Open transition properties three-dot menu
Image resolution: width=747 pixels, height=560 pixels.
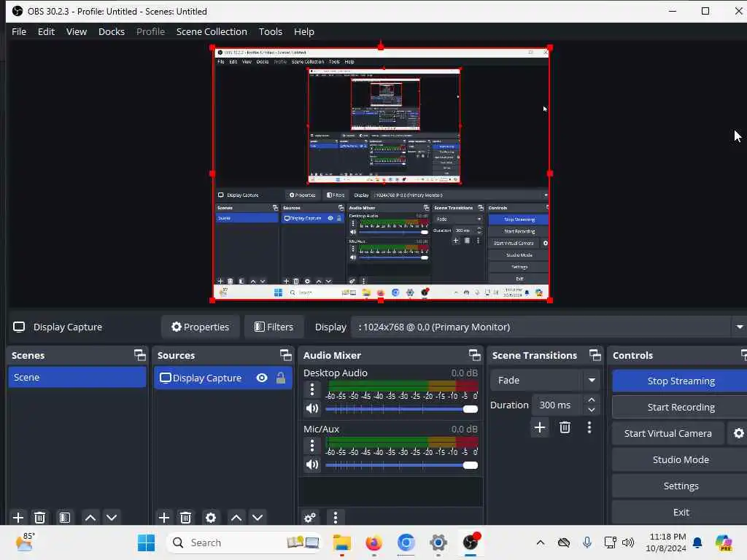point(589,427)
